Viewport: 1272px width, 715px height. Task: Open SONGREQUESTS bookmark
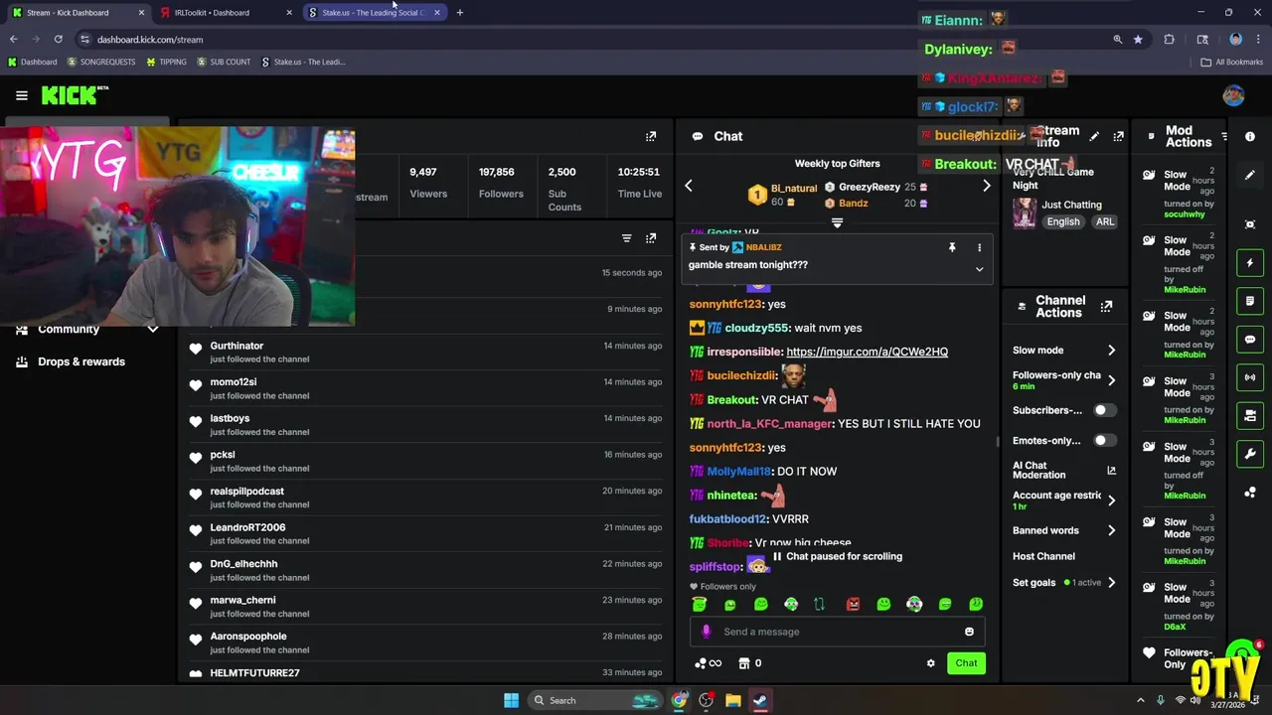100,62
